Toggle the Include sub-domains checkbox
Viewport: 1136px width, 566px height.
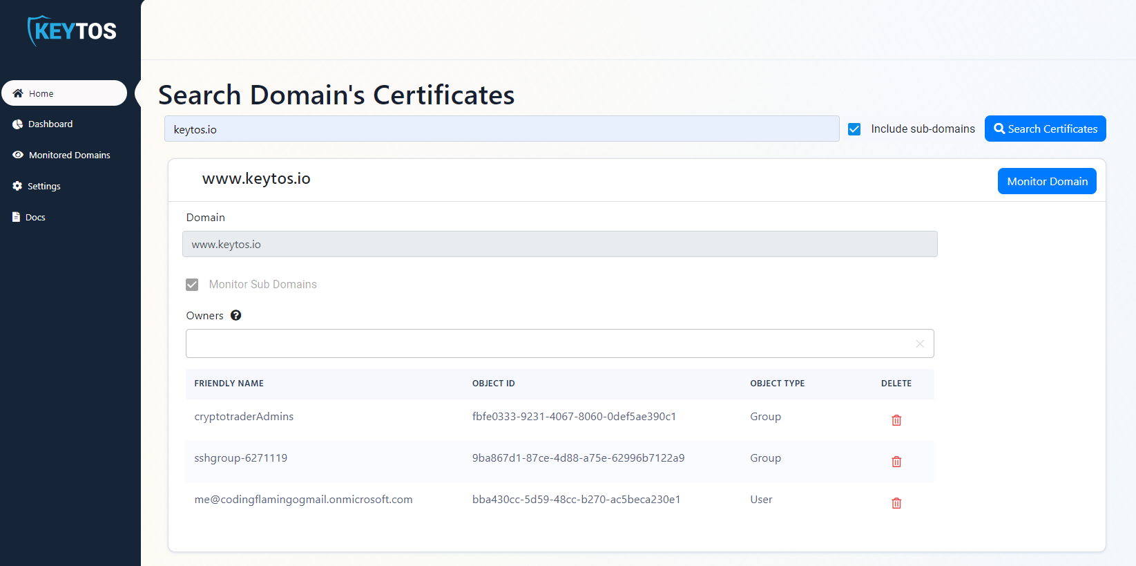click(854, 129)
